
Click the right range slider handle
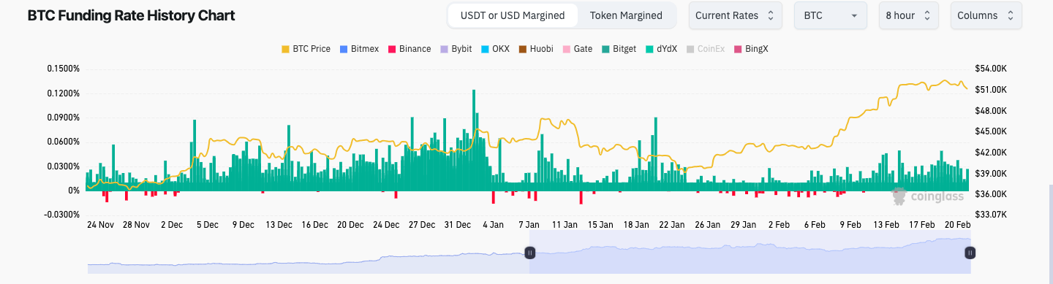pos(970,253)
